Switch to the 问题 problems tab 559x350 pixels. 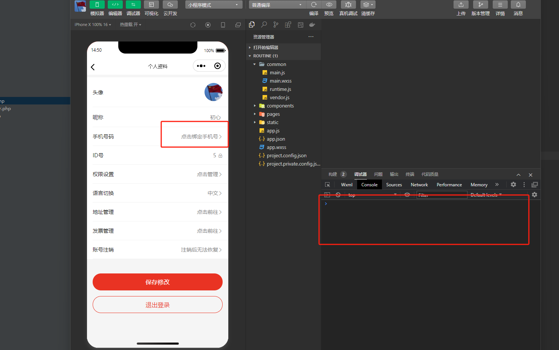click(x=378, y=174)
